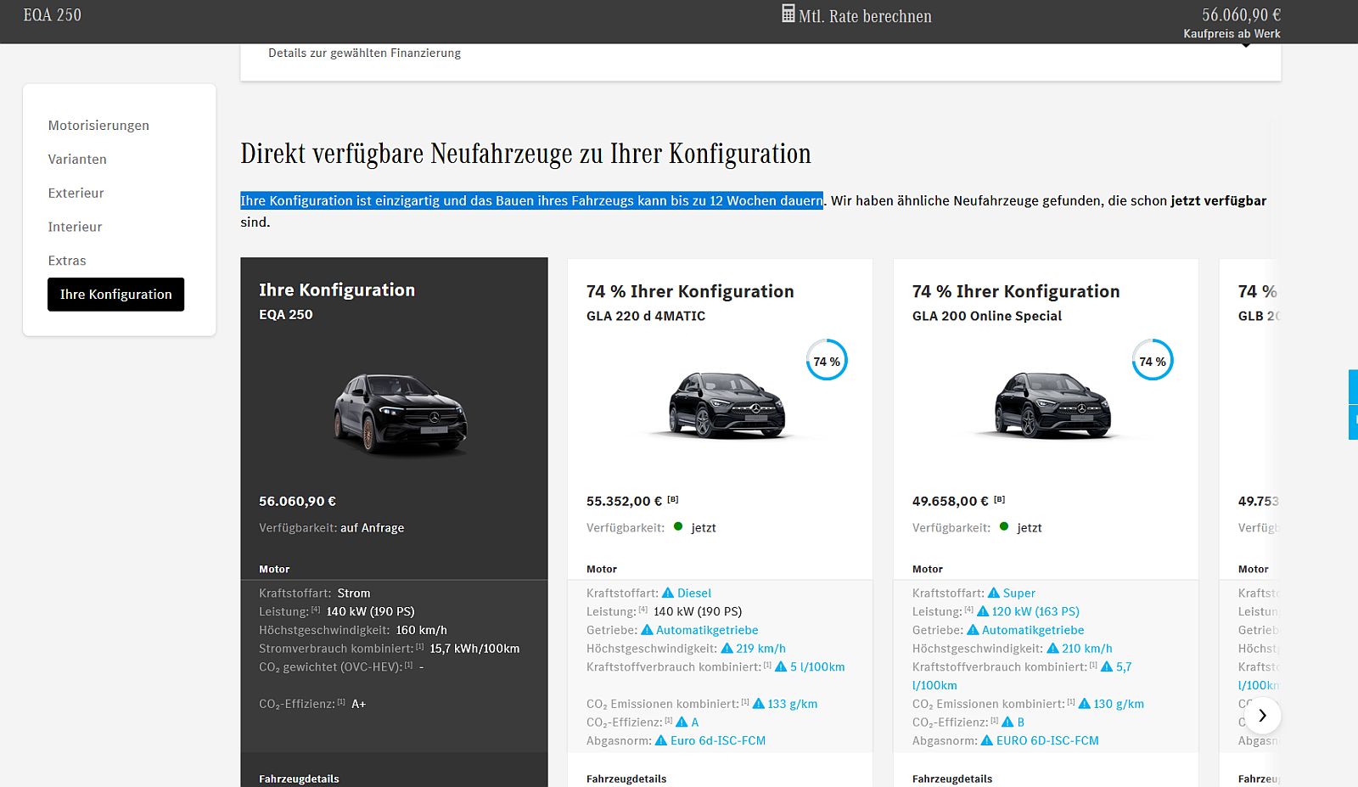Open the GLA 220 d 4MATIC car image
1358x787 pixels.
click(727, 405)
